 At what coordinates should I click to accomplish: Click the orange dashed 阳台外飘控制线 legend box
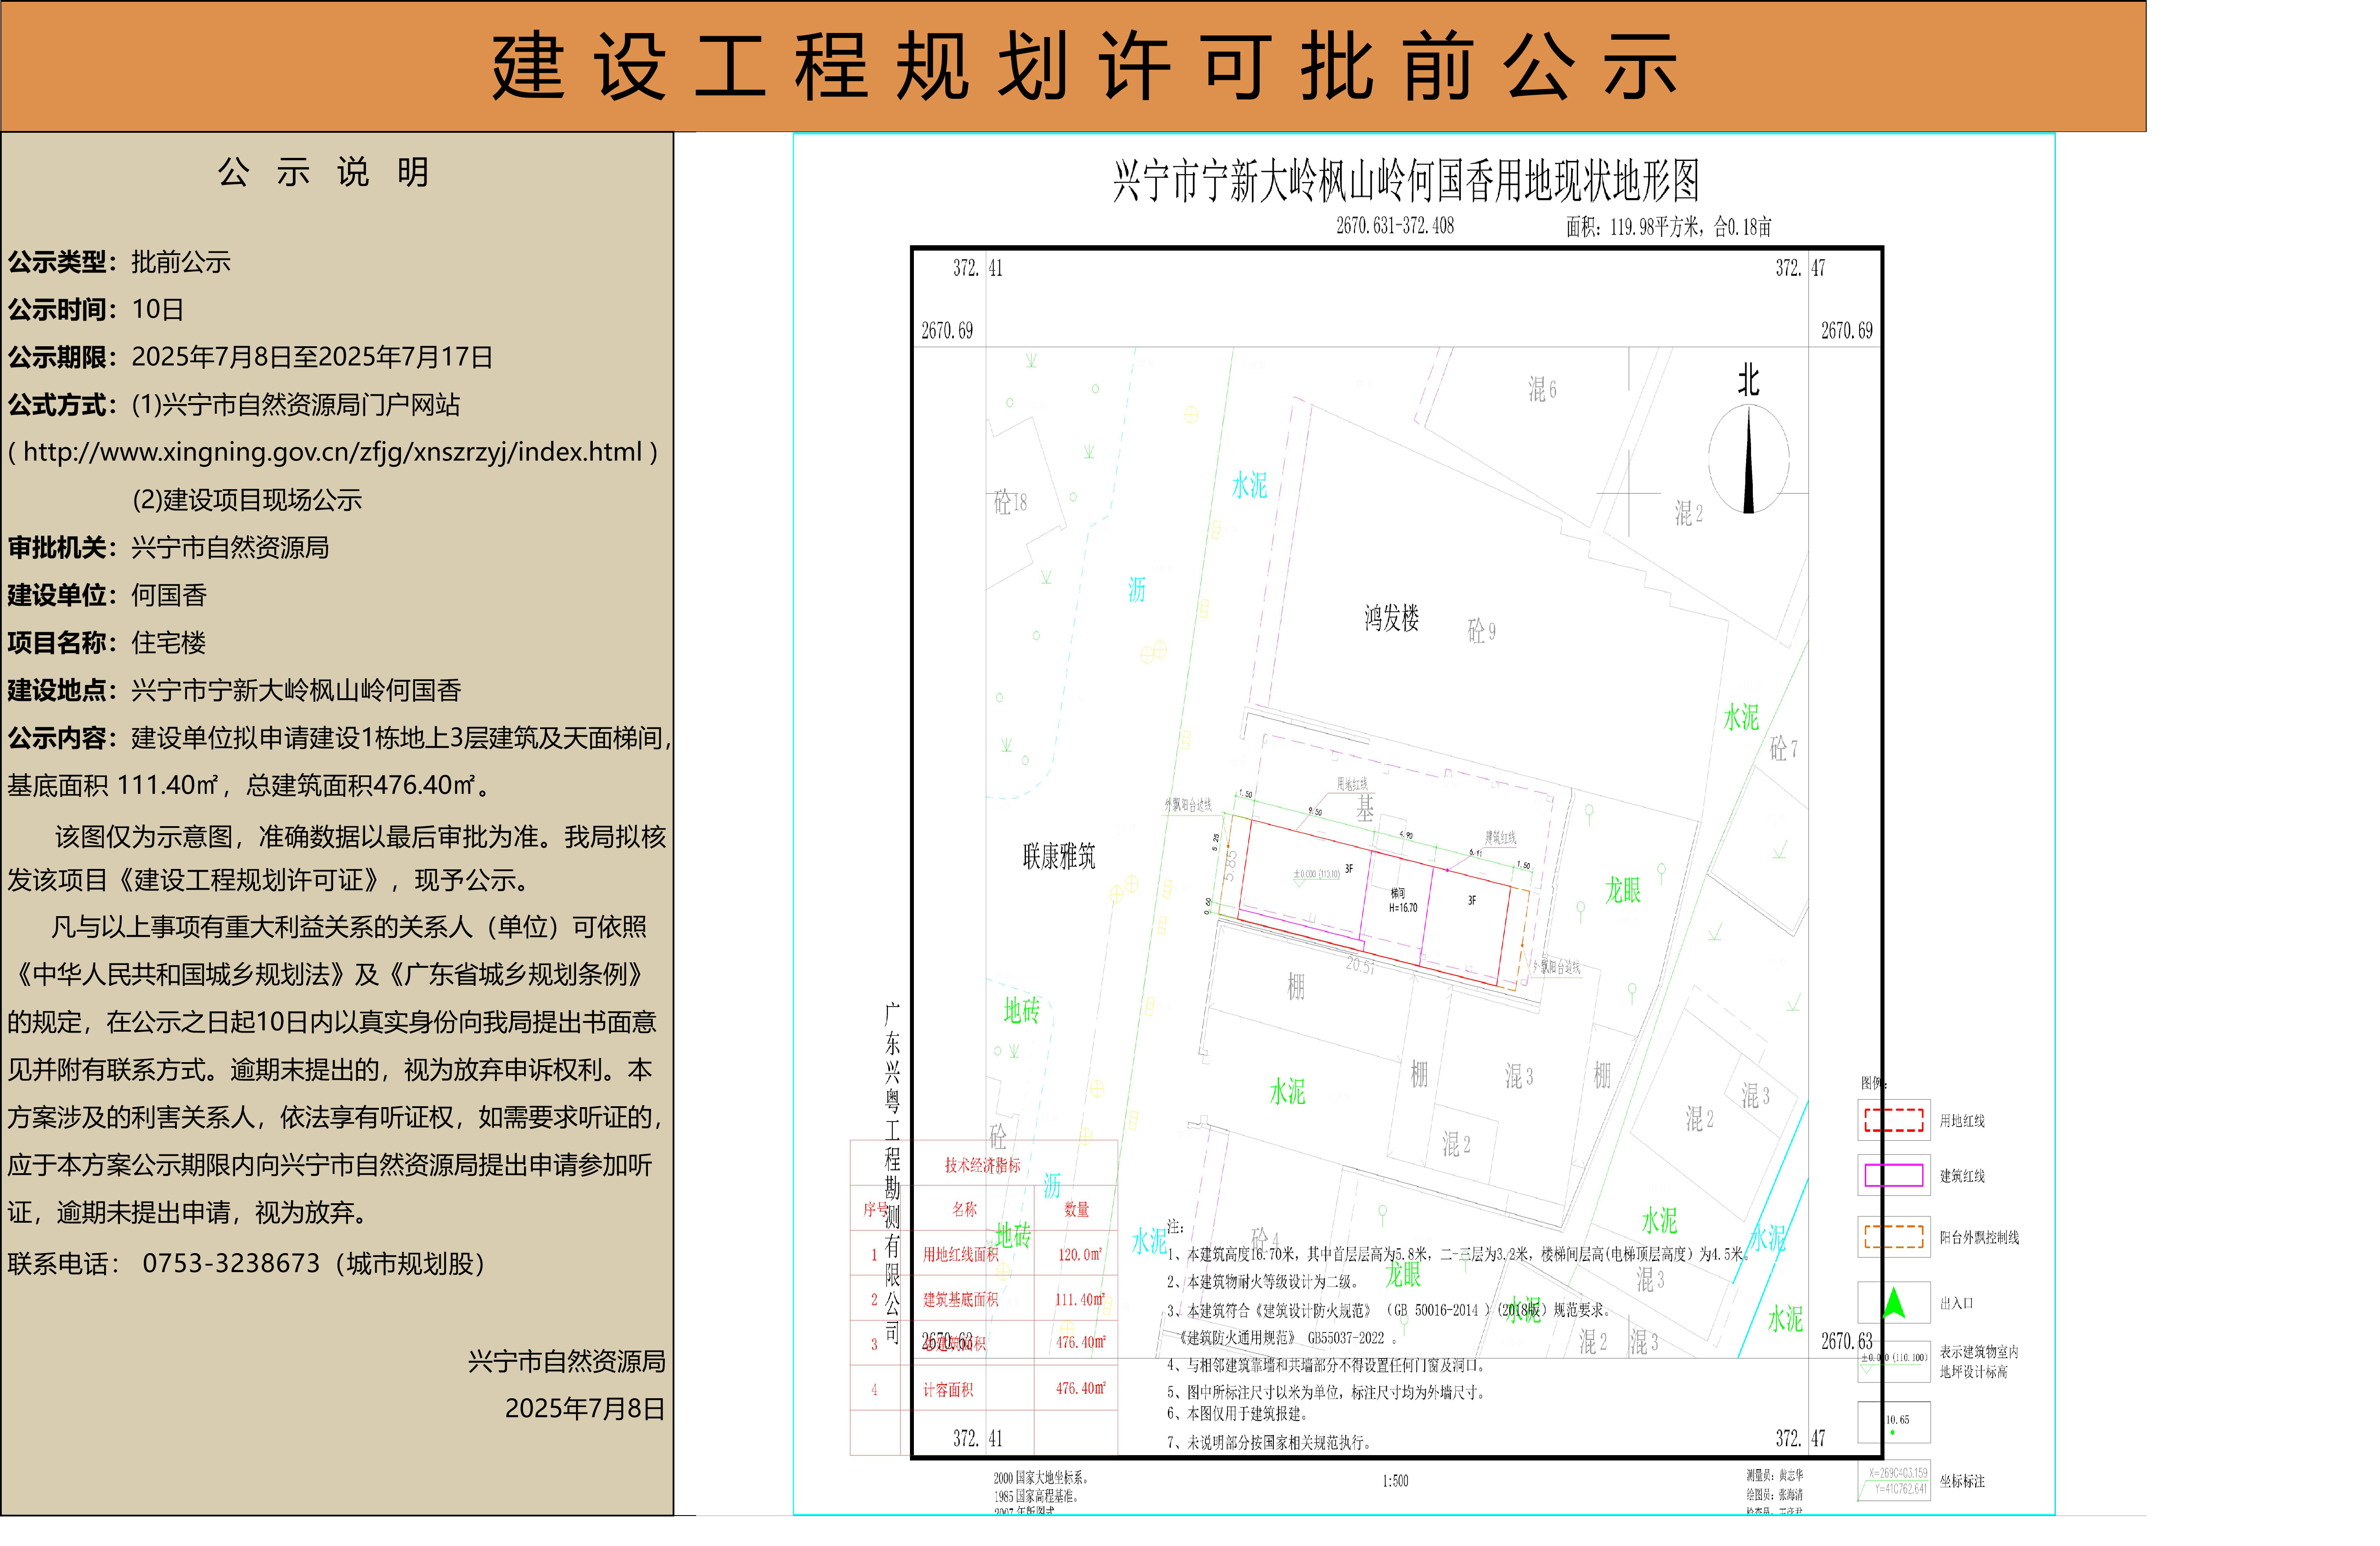pos(1893,1237)
